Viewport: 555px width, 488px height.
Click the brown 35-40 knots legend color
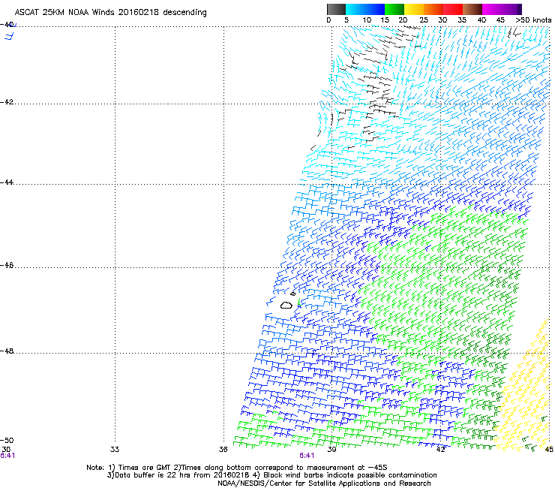(472, 9)
